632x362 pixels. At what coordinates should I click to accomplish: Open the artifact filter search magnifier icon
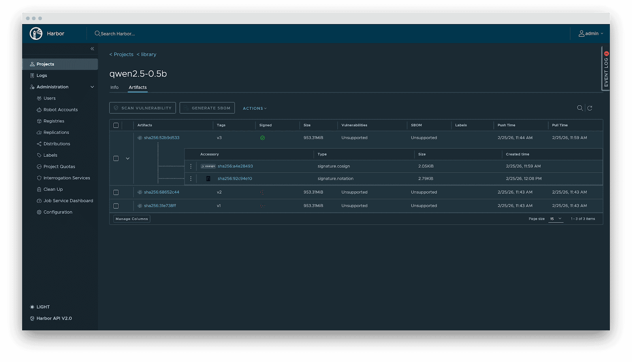[x=579, y=107]
